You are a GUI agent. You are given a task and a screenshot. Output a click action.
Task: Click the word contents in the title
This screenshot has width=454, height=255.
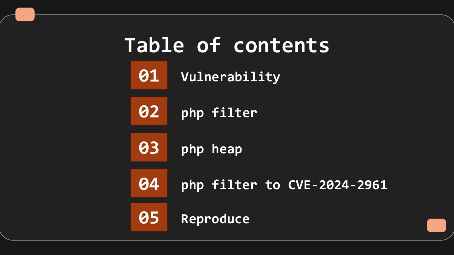click(x=281, y=45)
